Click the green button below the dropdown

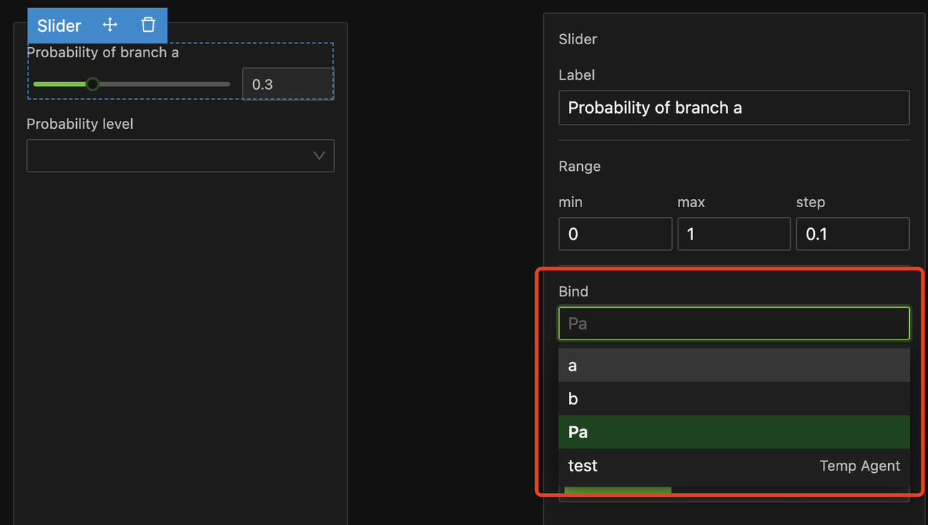(618, 491)
